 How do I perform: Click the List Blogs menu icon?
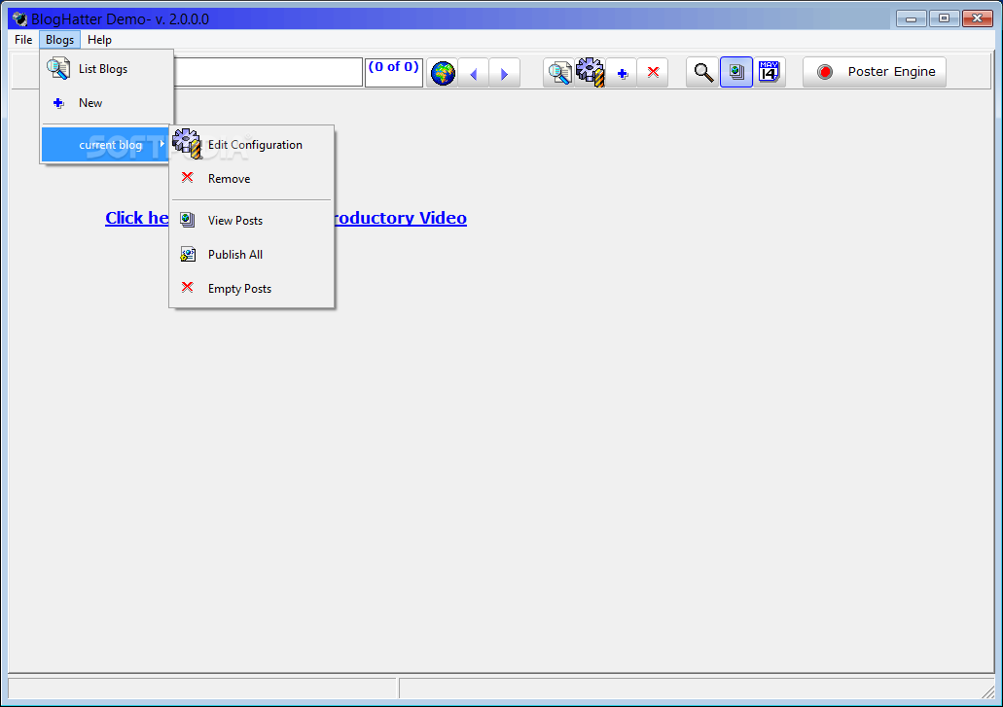point(58,68)
